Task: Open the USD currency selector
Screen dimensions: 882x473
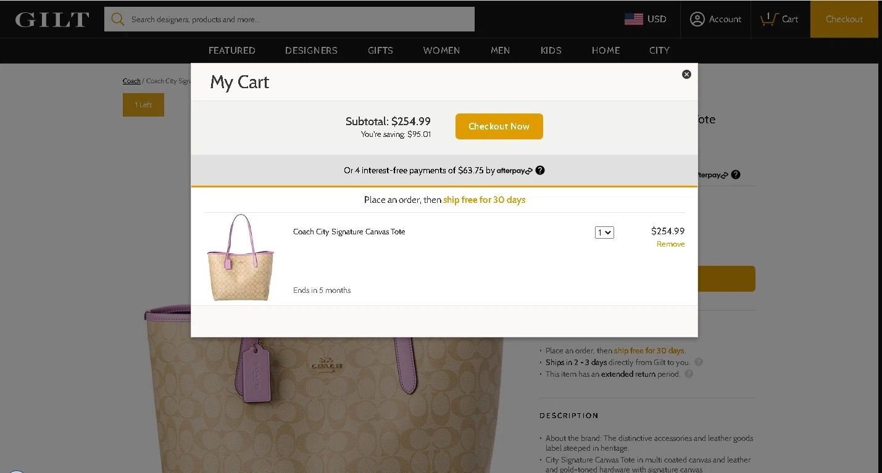Action: coord(657,19)
